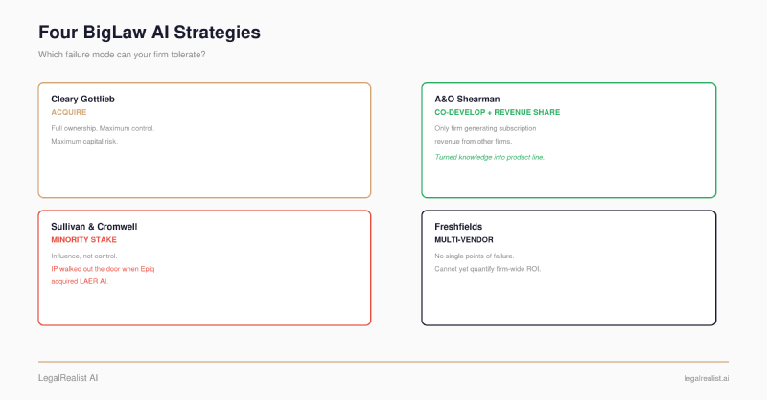Select 'Maximum capital risk' line

(84, 141)
